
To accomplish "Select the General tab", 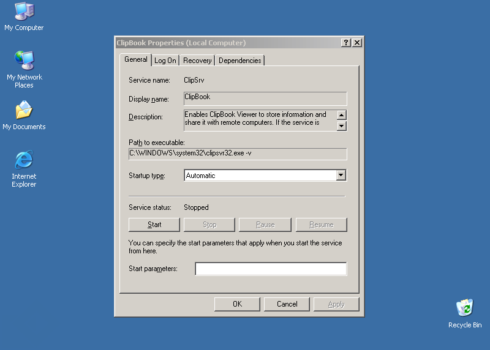I will [x=135, y=59].
